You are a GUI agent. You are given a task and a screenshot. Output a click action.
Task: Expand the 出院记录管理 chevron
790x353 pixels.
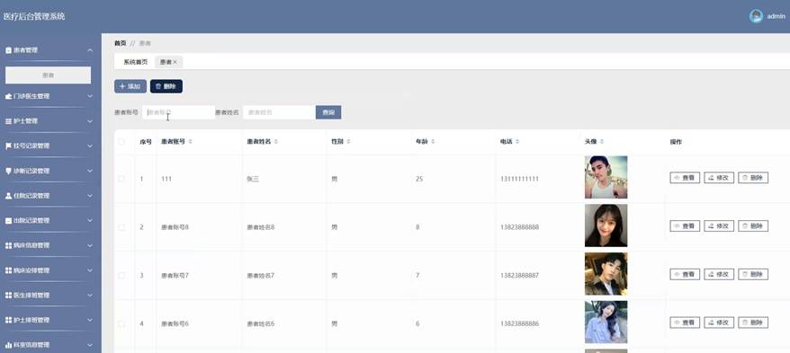point(90,221)
